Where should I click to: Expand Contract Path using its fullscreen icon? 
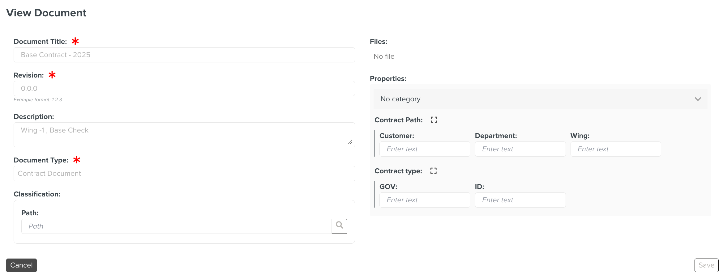(434, 120)
